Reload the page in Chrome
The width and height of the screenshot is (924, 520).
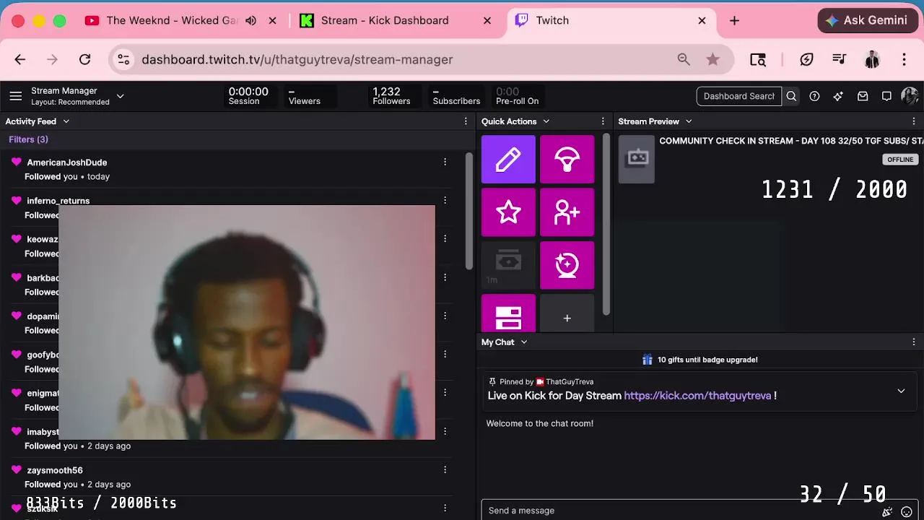(84, 59)
